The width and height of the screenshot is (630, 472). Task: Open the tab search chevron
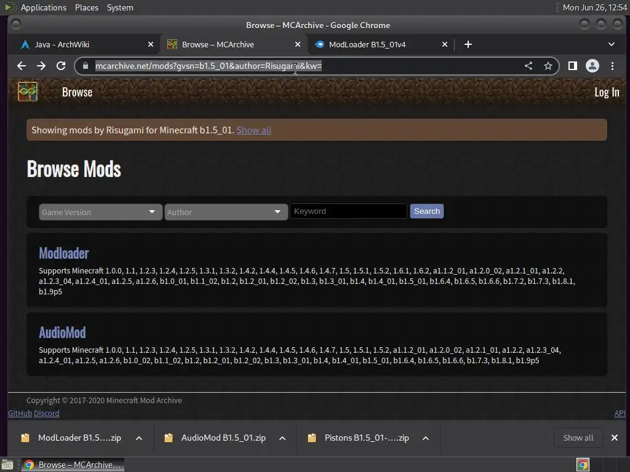point(612,44)
